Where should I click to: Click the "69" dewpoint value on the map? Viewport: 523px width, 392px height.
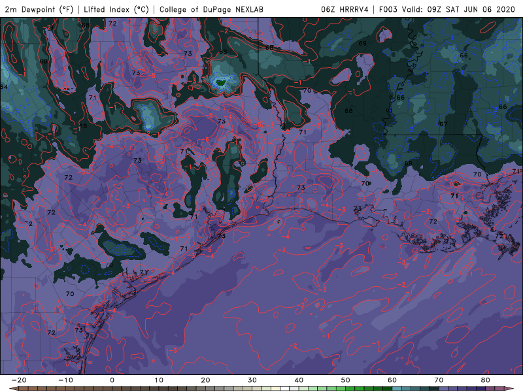click(363, 43)
